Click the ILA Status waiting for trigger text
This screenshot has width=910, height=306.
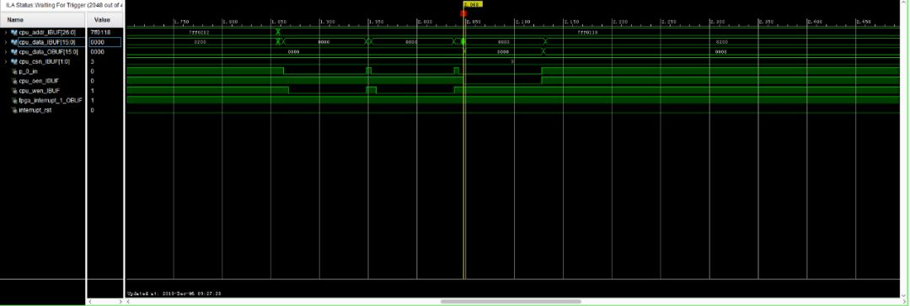click(64, 5)
